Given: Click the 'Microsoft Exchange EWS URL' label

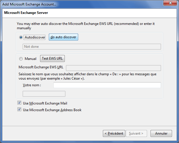Looking at the screenshot, I should 41,67.
